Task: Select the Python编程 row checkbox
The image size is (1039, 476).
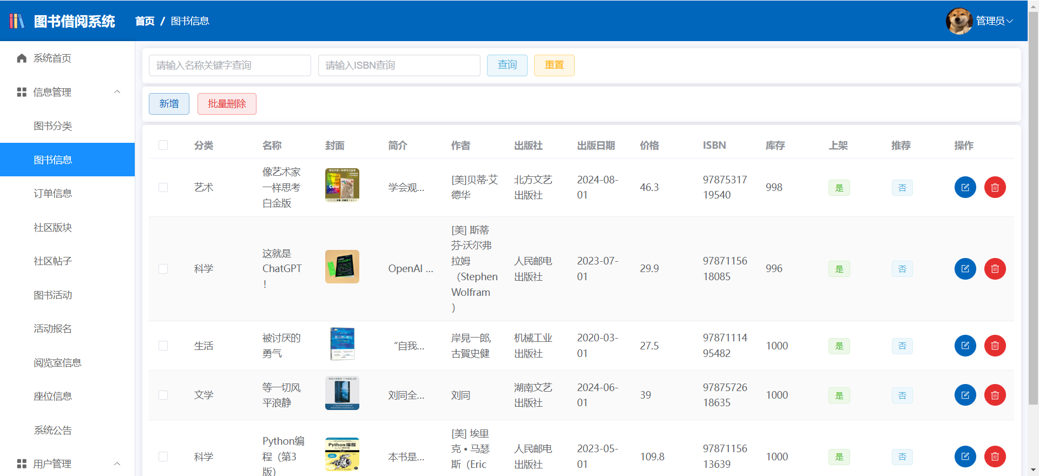Action: [163, 457]
